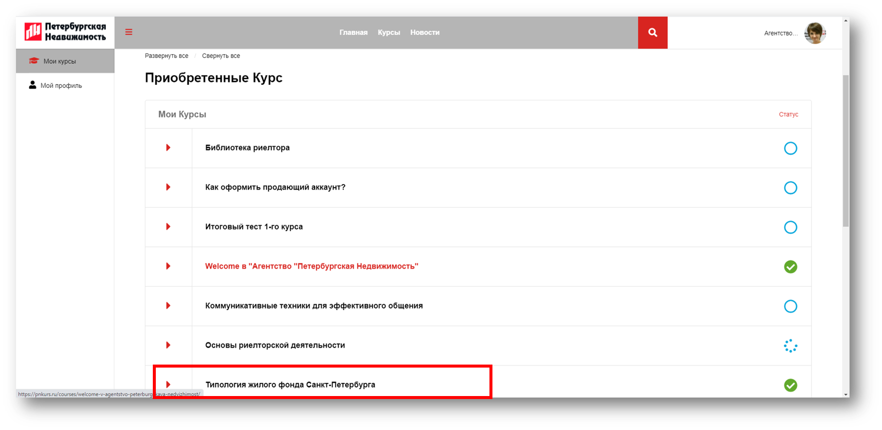882x430 pixels.
Task: Expand Типология жилого фонда arrow
Action: tap(168, 385)
